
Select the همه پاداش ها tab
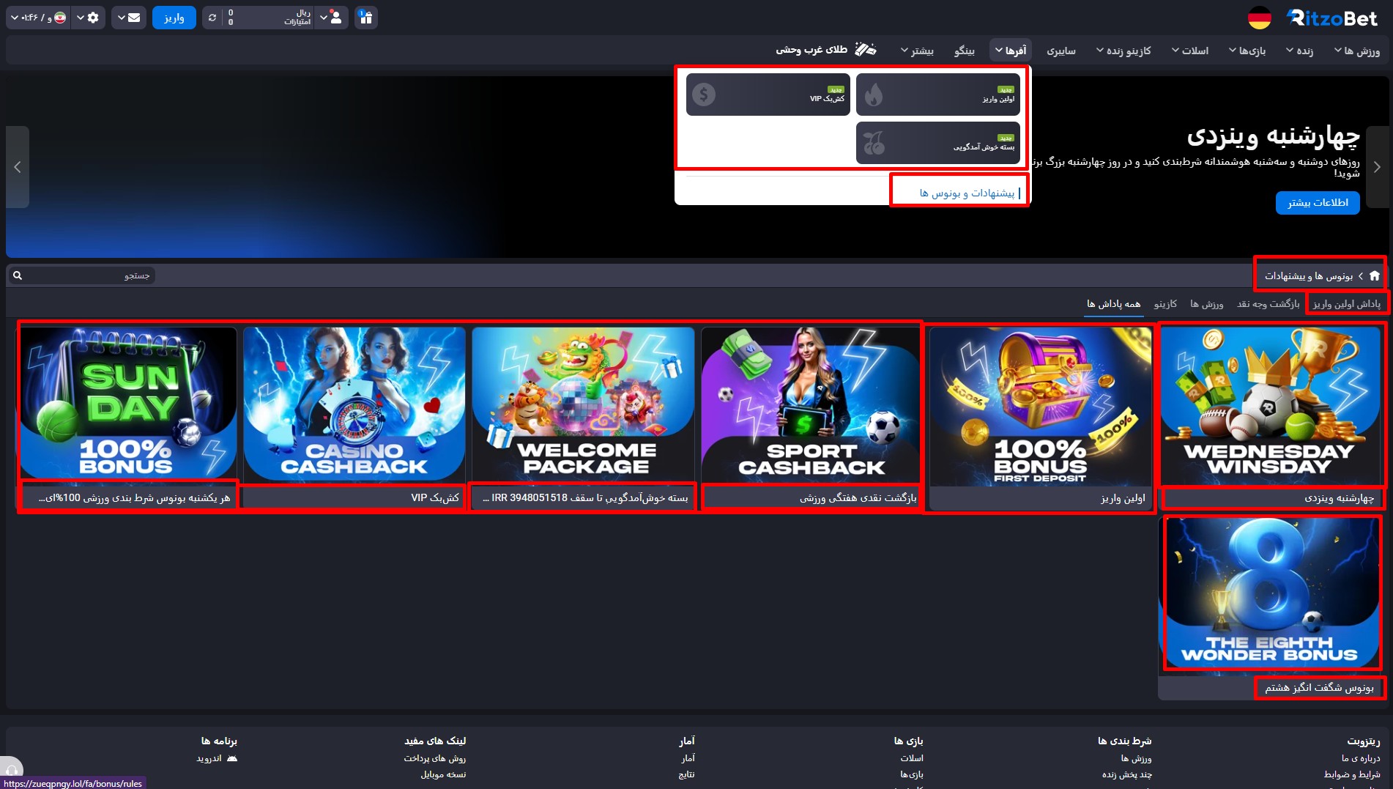tap(1113, 304)
